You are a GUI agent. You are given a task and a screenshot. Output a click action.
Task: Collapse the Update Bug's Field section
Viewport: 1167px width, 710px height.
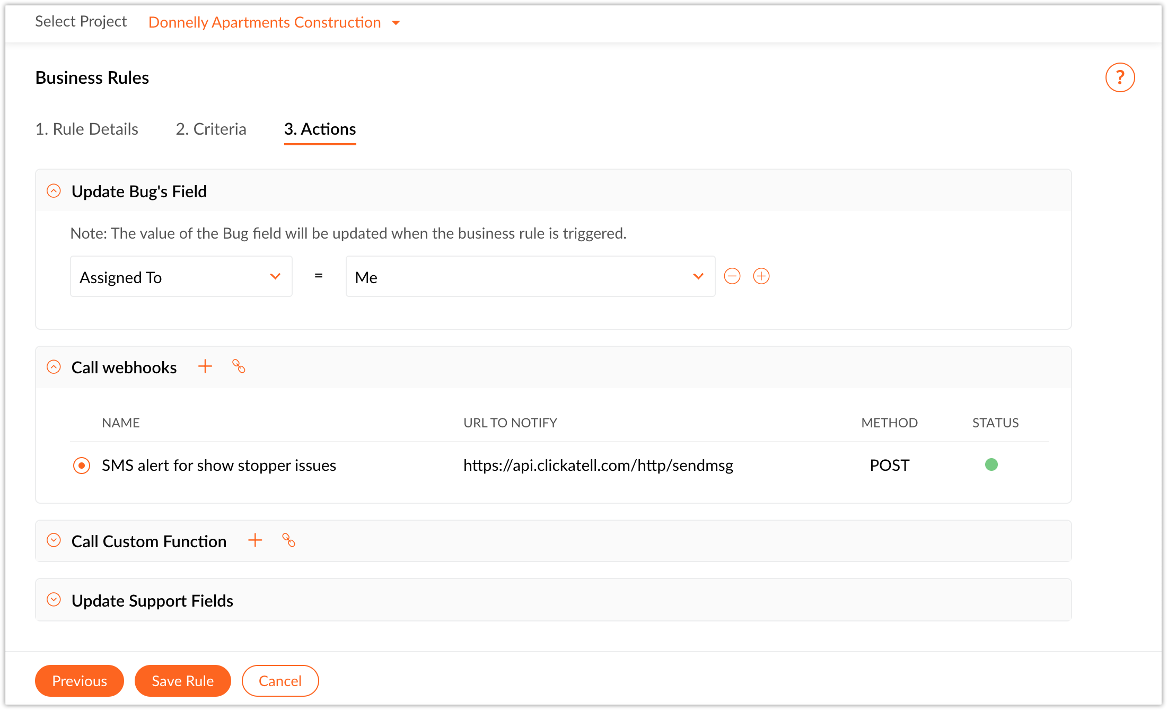point(54,191)
